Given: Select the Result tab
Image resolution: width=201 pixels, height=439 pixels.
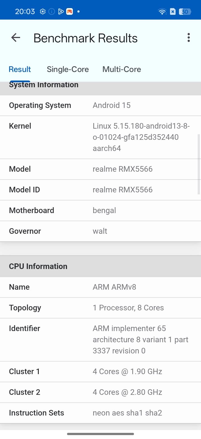Looking at the screenshot, I should (x=20, y=69).
